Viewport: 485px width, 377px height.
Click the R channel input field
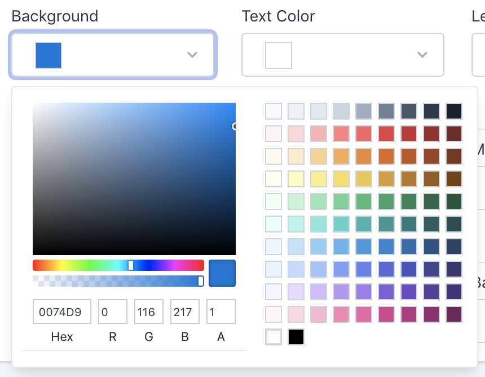tap(112, 312)
